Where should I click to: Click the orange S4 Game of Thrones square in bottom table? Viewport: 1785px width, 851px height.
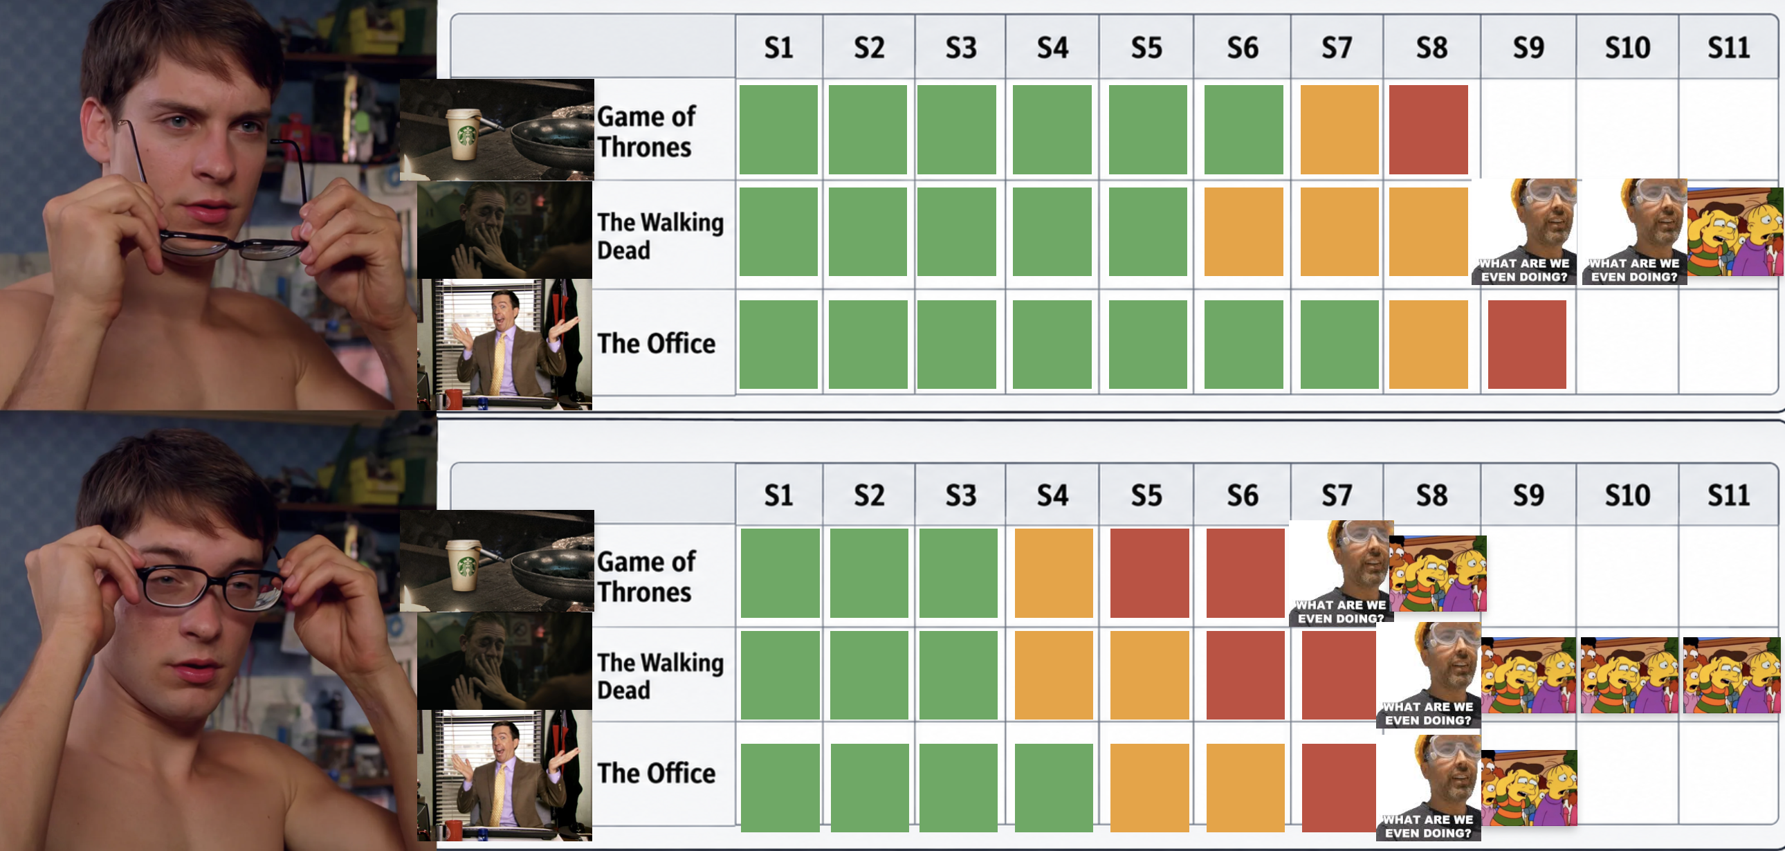(x=1053, y=573)
